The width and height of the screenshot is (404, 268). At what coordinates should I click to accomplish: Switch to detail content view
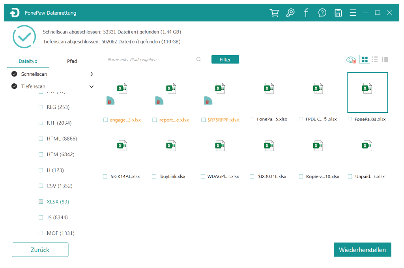[x=385, y=60]
